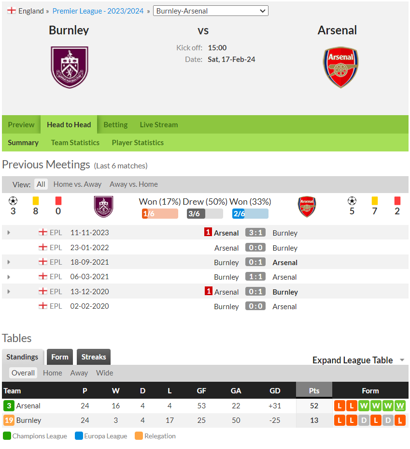This screenshot has width=410, height=449.
Task: Switch view to Home vs. Away
Action: pos(77,184)
